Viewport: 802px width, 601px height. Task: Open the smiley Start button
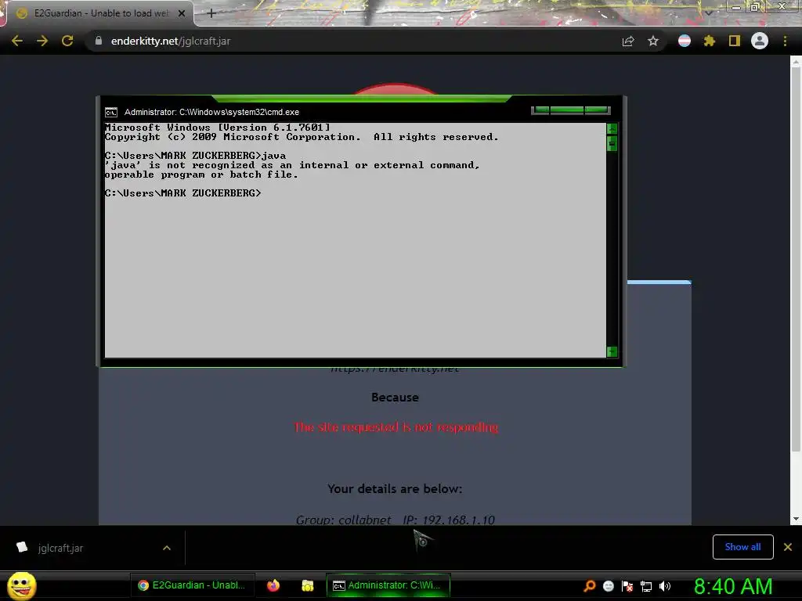coord(21,585)
